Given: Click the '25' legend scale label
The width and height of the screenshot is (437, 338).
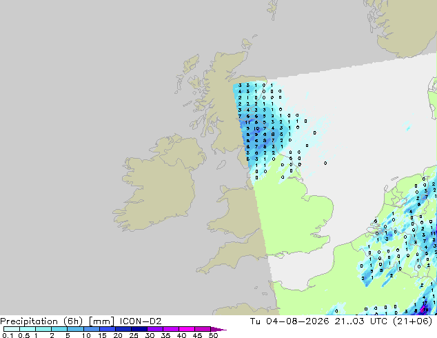Looking at the screenshot, I should click(x=134, y=335).
